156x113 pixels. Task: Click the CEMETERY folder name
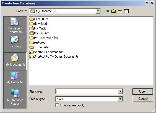point(41,19)
